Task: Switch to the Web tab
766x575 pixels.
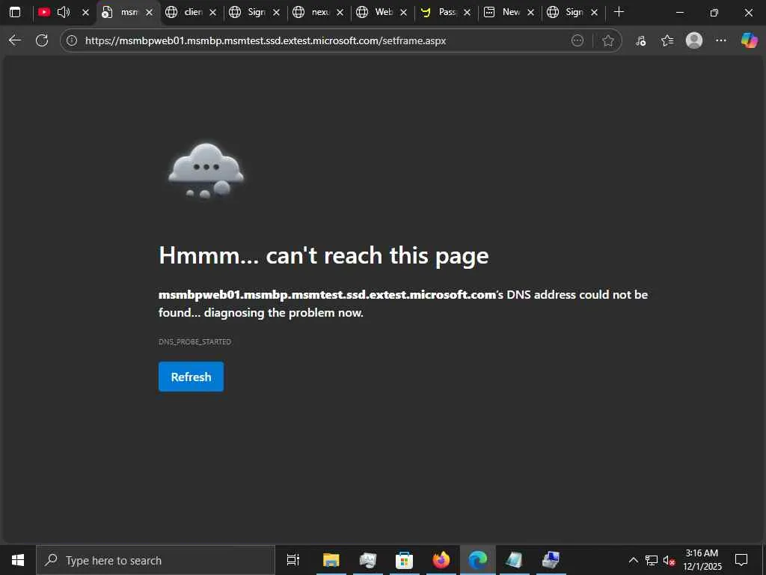Action: tap(376, 12)
